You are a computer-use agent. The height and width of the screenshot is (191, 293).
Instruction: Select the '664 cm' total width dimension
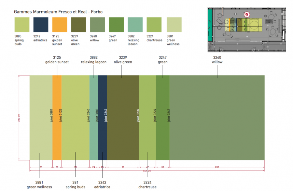(x=147, y=171)
